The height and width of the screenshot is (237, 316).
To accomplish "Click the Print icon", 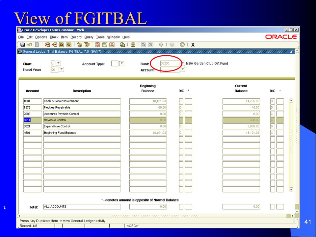I will [x=133, y=45].
